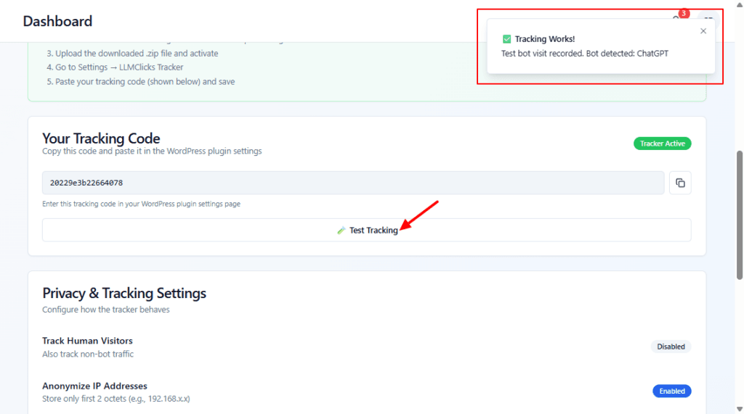Click the scrollbar up arrow

click(740, 4)
